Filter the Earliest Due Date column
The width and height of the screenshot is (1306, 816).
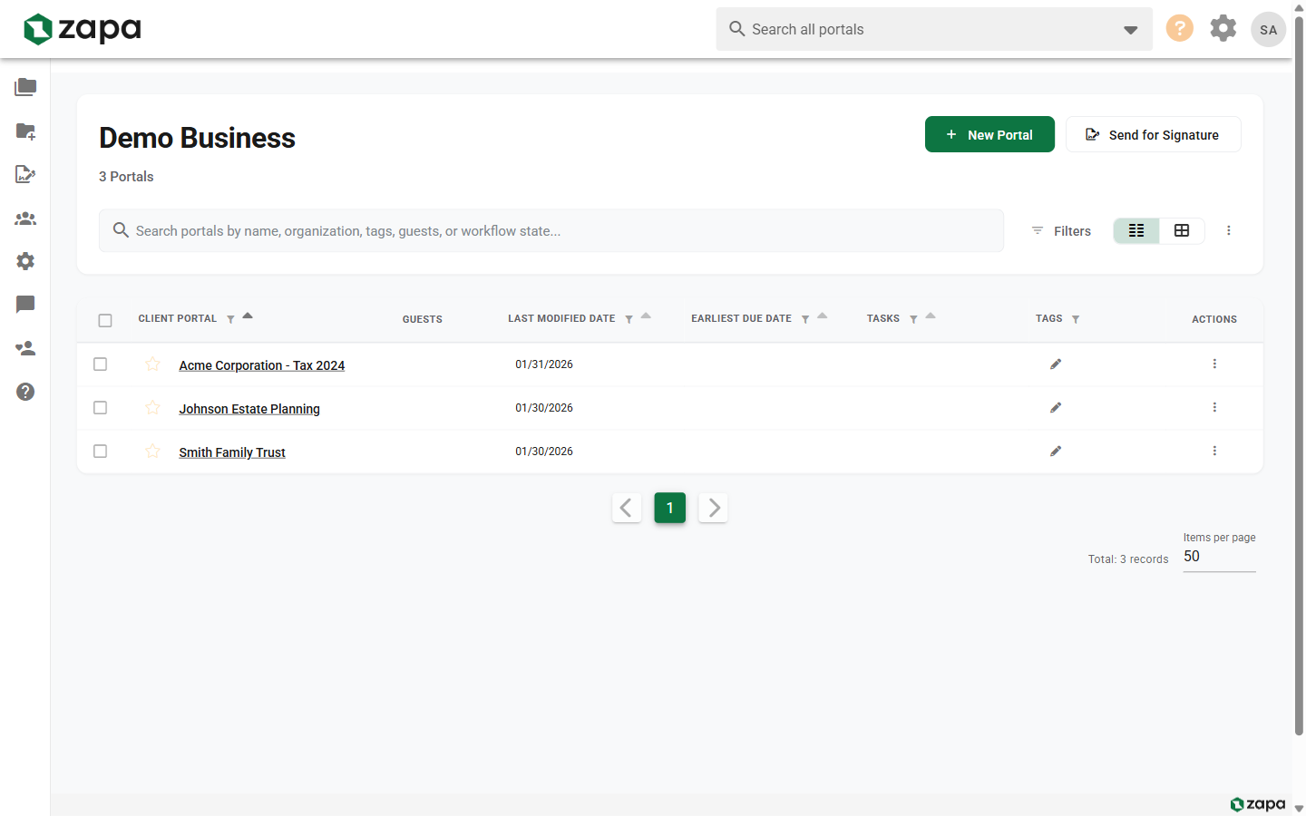coord(805,319)
